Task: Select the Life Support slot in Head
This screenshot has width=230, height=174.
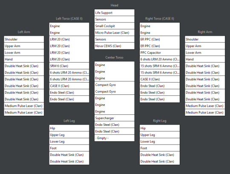Action: pyautogui.click(x=115, y=13)
